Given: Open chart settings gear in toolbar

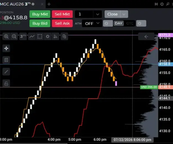Looking at the screenshot, I should [x=48, y=36].
